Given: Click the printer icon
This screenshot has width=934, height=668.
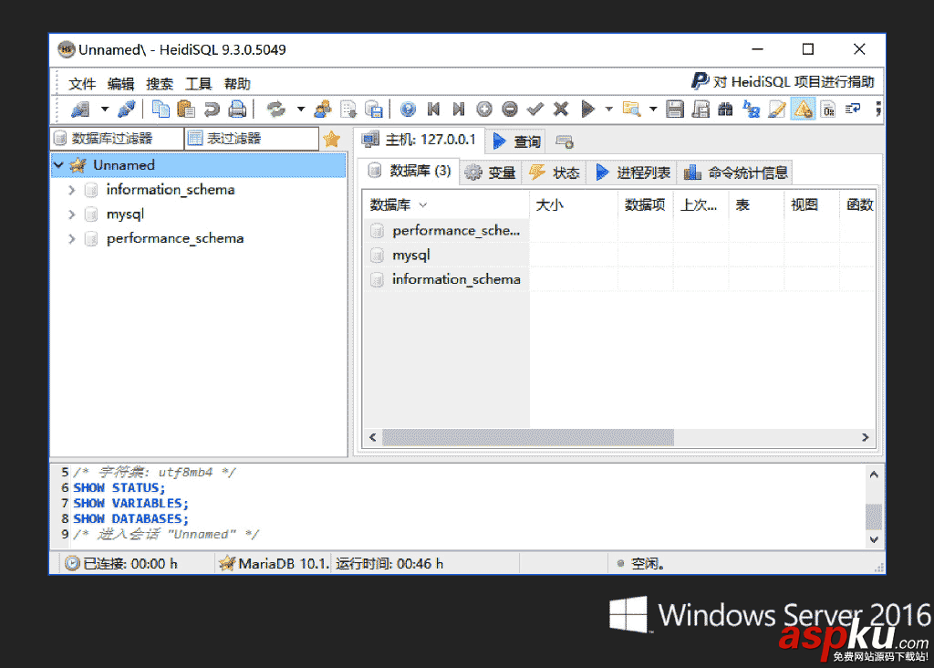Looking at the screenshot, I should tap(238, 109).
